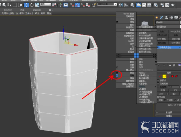Enable 忽略背面 checkbox in selection panel
The height and width of the screenshot is (137, 181).
158,84
